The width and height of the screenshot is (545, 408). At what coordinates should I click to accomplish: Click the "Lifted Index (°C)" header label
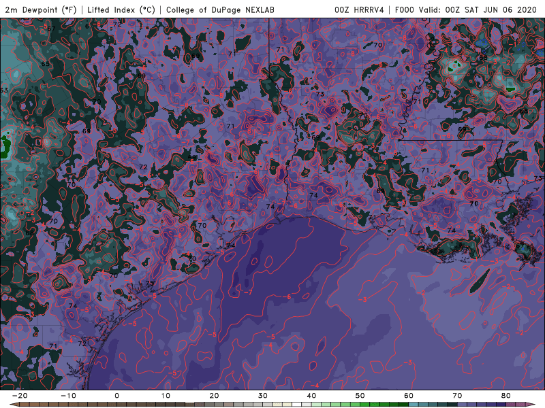tap(121, 10)
